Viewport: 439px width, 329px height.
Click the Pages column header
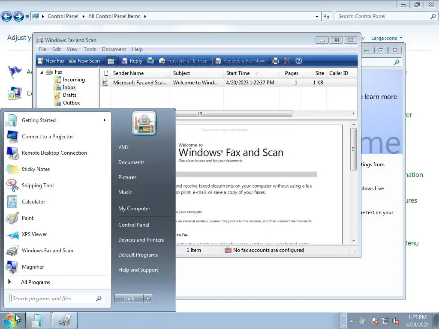(x=290, y=73)
